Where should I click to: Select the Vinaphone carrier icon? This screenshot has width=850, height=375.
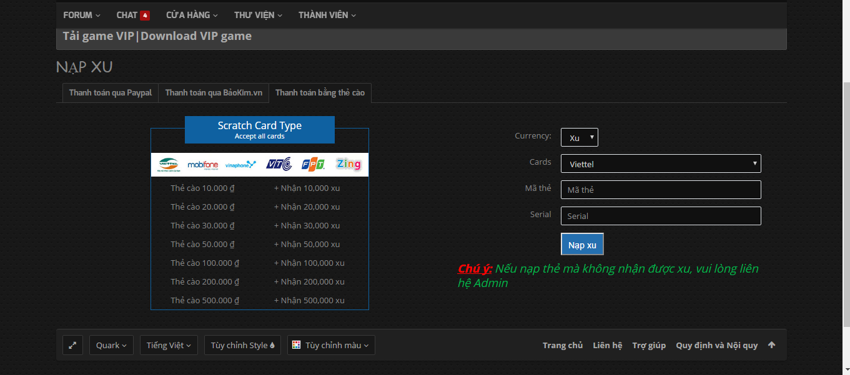point(241,164)
